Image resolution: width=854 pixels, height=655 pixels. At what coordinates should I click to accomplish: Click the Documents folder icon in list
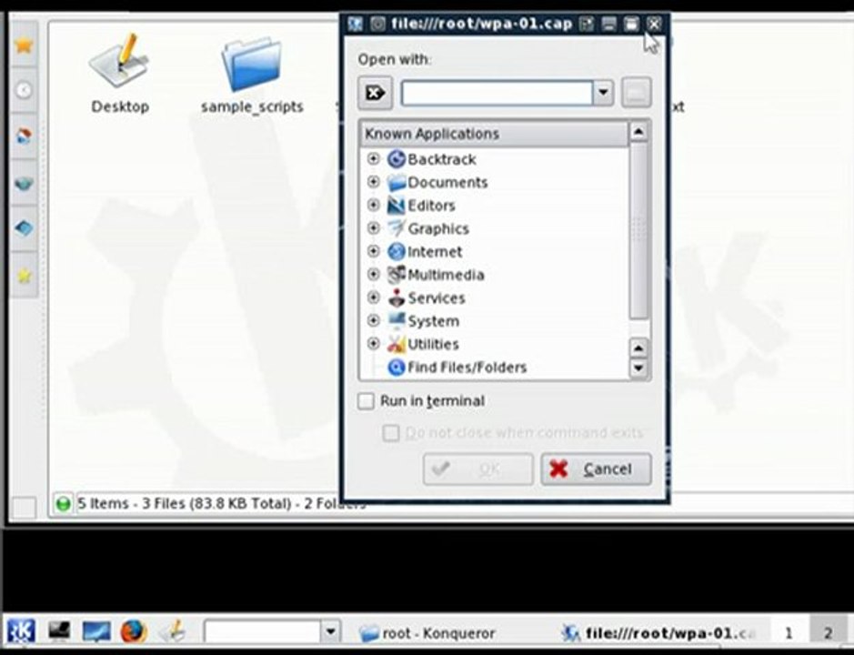point(397,183)
